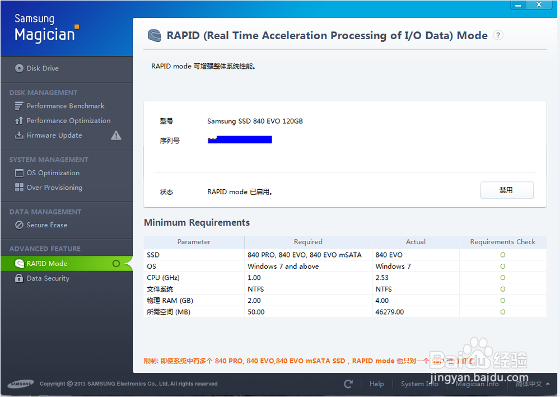
Task: Click the Requirements Check column header
Action: pos(502,242)
